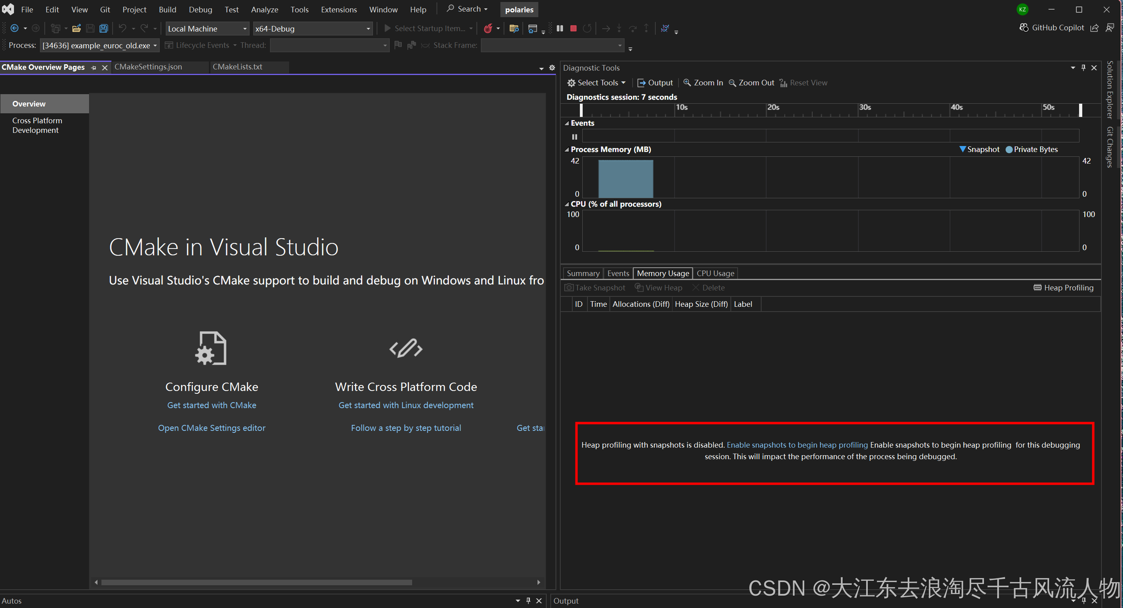Switch to the CPU Usage tab

point(715,273)
